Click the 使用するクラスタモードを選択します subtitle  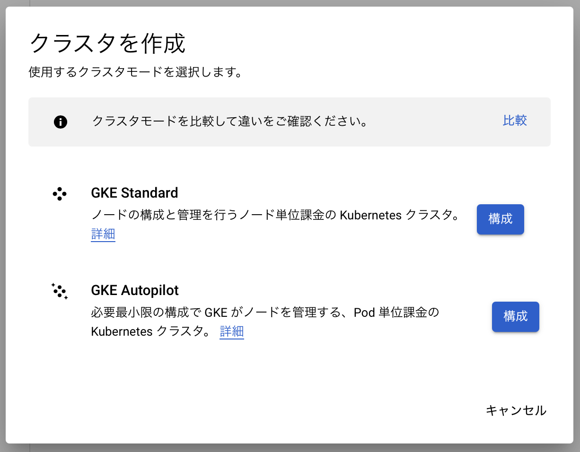pos(135,72)
